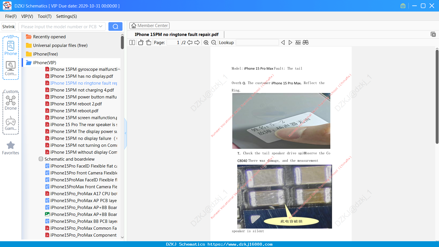
Task: Open the Game console category in sidebar
Action: point(11,123)
